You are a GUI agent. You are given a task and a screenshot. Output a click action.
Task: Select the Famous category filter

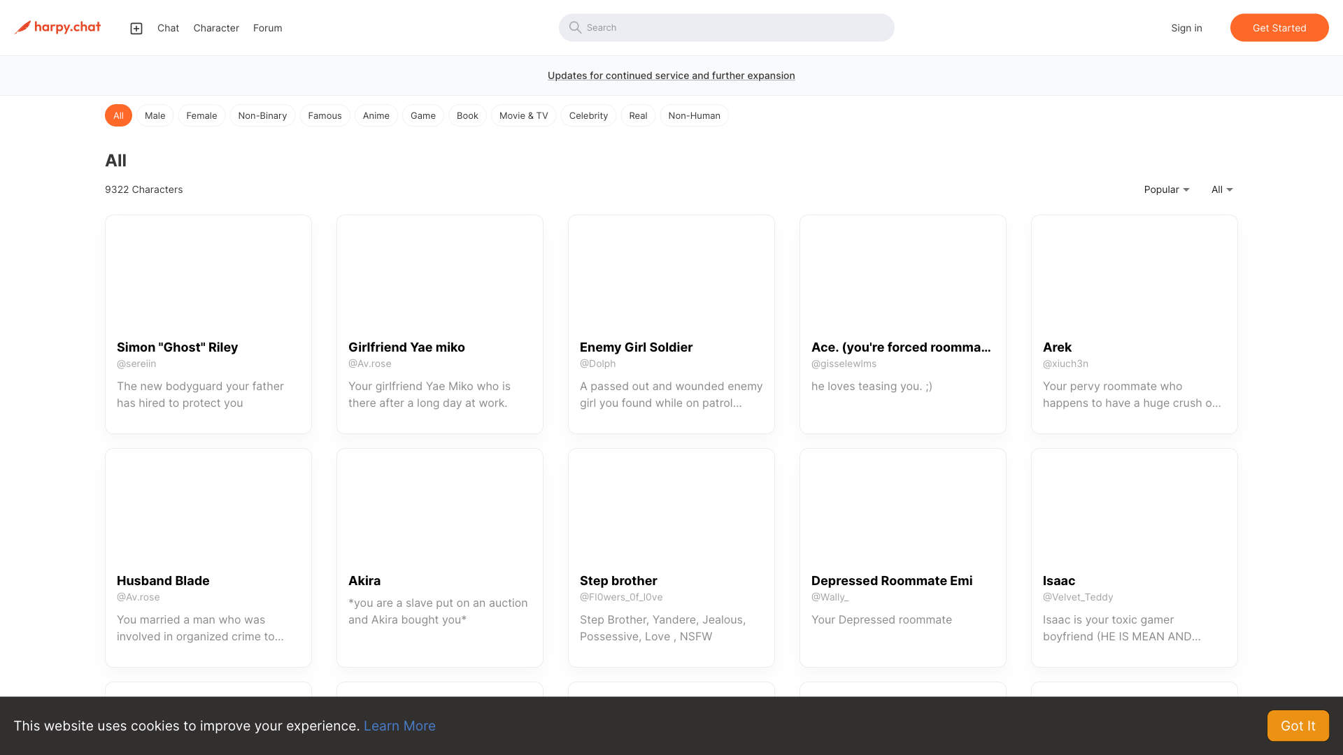pyautogui.click(x=325, y=115)
